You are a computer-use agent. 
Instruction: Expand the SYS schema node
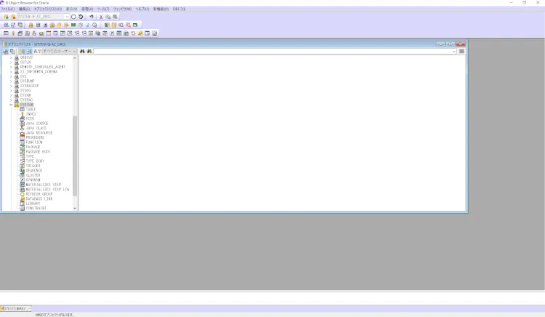click(11, 76)
